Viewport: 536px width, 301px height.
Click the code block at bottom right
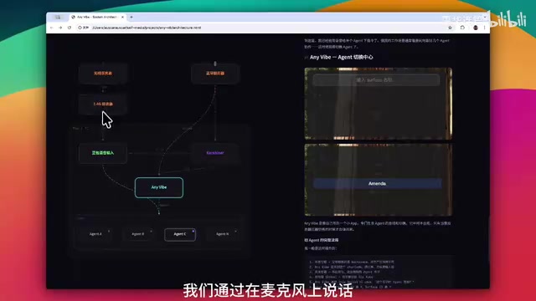pos(379,272)
